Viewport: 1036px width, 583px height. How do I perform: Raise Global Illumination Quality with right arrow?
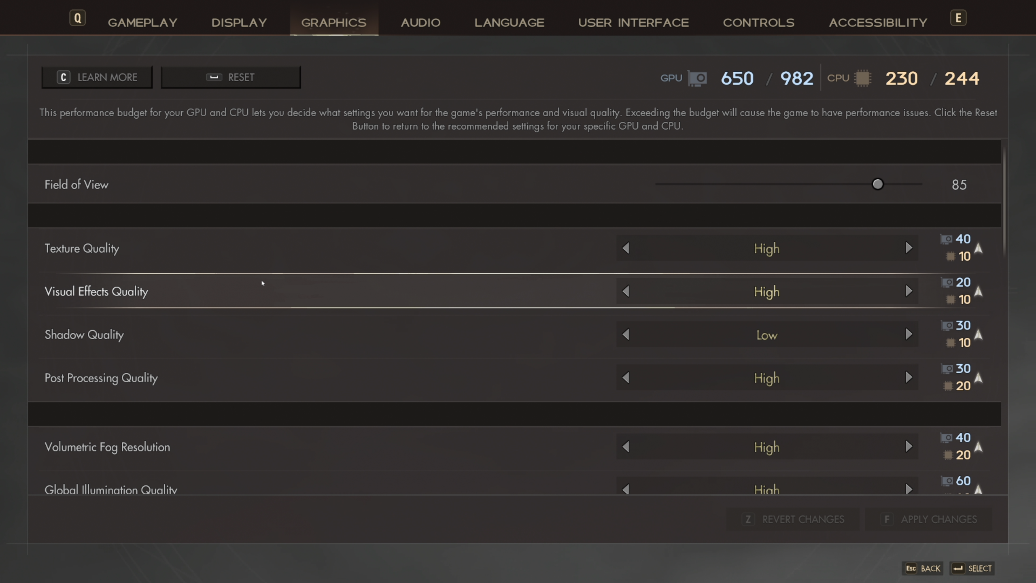909,489
